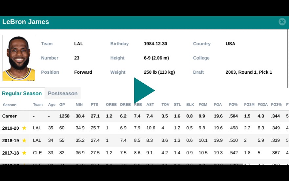Click the star icon next to 2017-18
This screenshot has height=181, width=289.
coord(24,153)
